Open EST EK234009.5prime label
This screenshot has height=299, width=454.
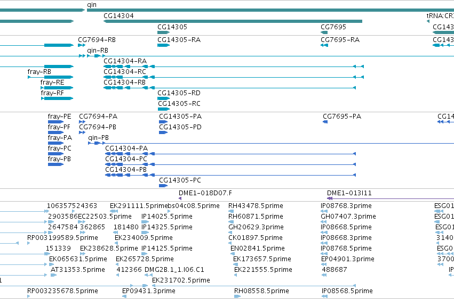pos(144,238)
